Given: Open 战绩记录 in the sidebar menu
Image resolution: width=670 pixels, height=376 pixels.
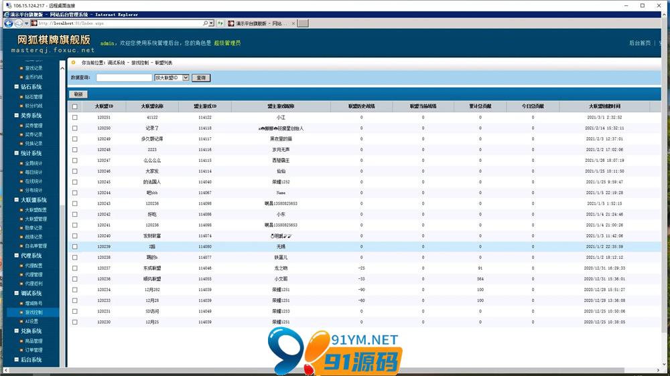Looking at the screenshot, I should coord(33,237).
